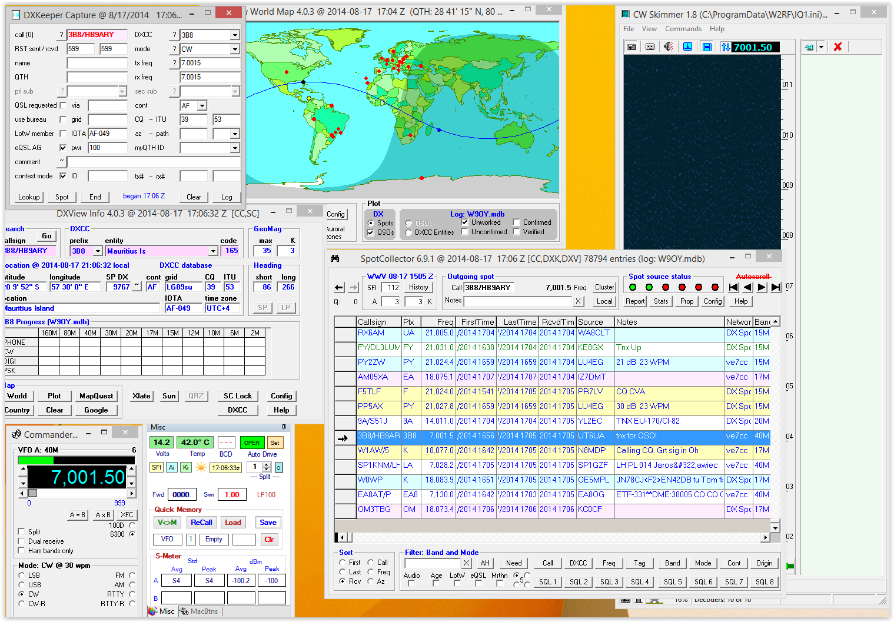The image size is (894, 622).
Task: Click the last red spot source status light
Action: point(715,287)
